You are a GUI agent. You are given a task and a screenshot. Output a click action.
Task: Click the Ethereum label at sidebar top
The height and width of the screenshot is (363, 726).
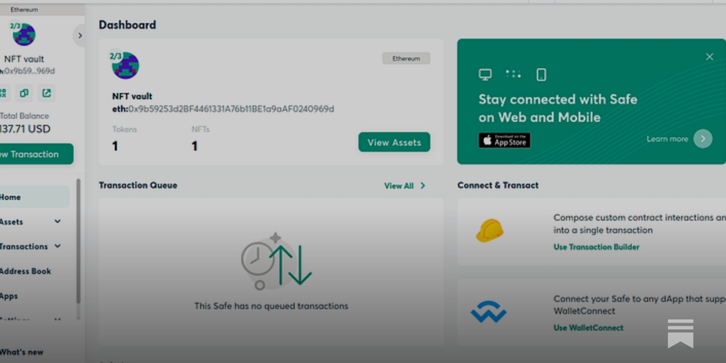(24, 10)
